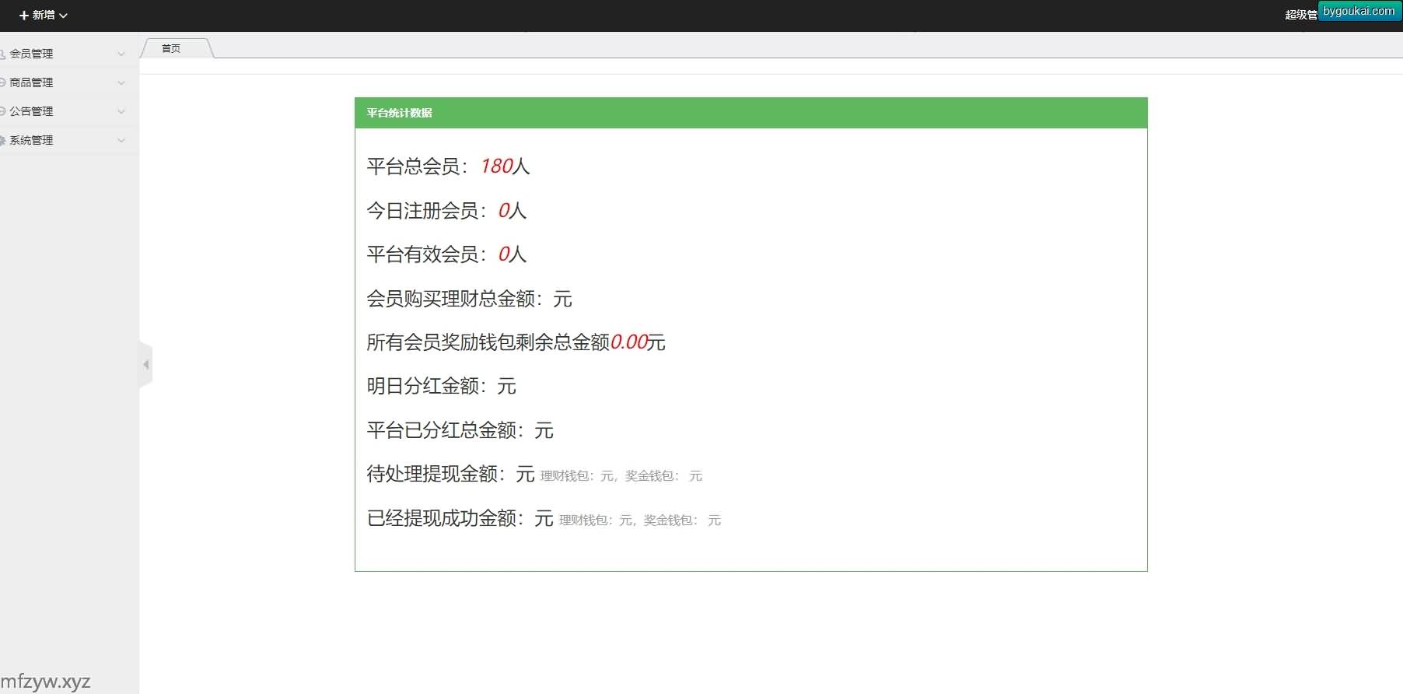Open the 会员管理 menu label
Screen dimensions: 1403x694
(32, 54)
